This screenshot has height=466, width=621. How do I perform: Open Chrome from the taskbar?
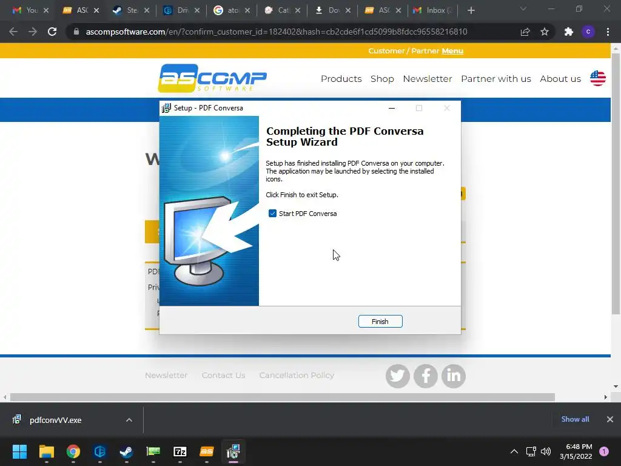point(73,451)
